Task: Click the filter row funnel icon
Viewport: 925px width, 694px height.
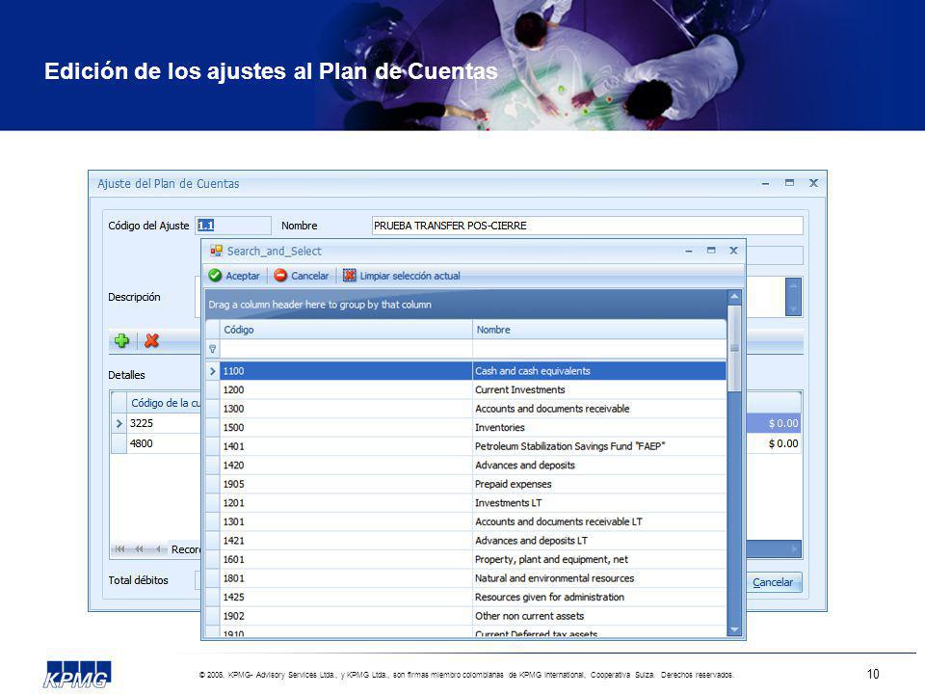Action: pyautogui.click(x=212, y=349)
